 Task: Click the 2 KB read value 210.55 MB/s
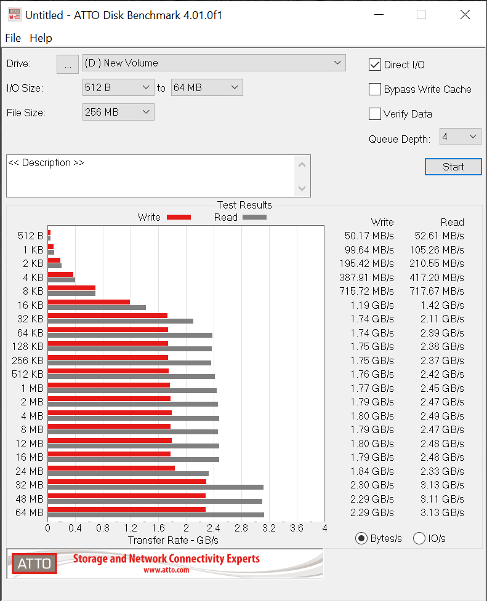tap(437, 263)
